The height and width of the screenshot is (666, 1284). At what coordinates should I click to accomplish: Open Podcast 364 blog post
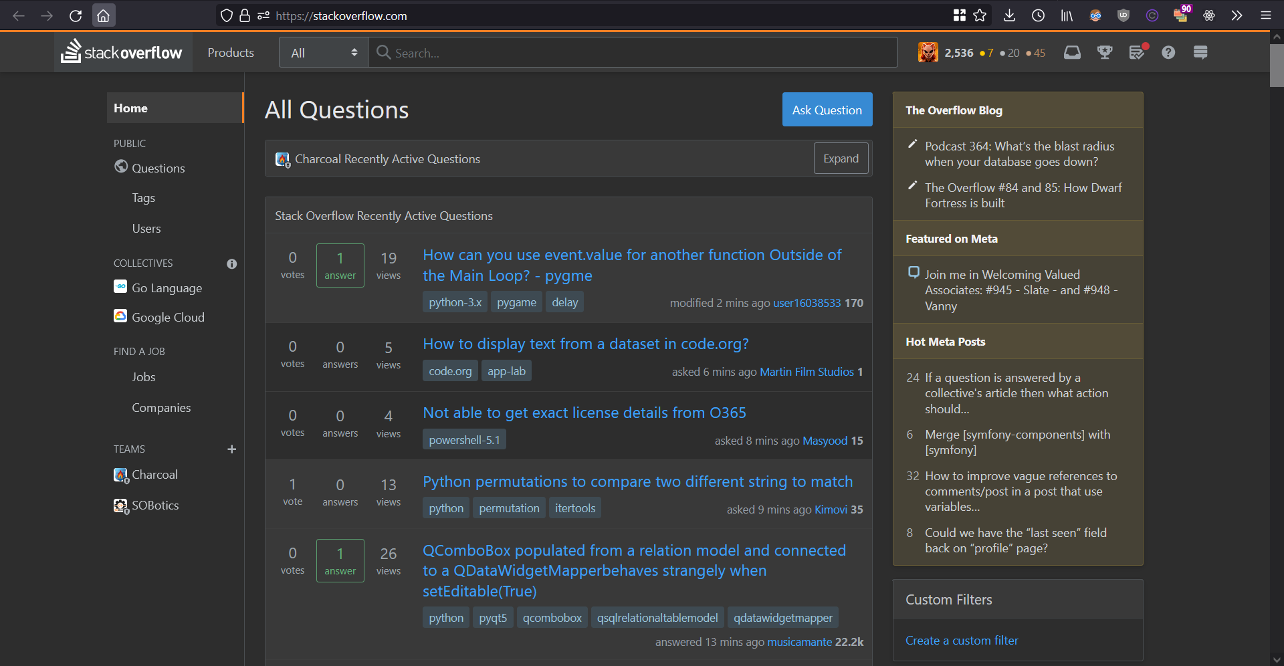pyautogui.click(x=1019, y=154)
